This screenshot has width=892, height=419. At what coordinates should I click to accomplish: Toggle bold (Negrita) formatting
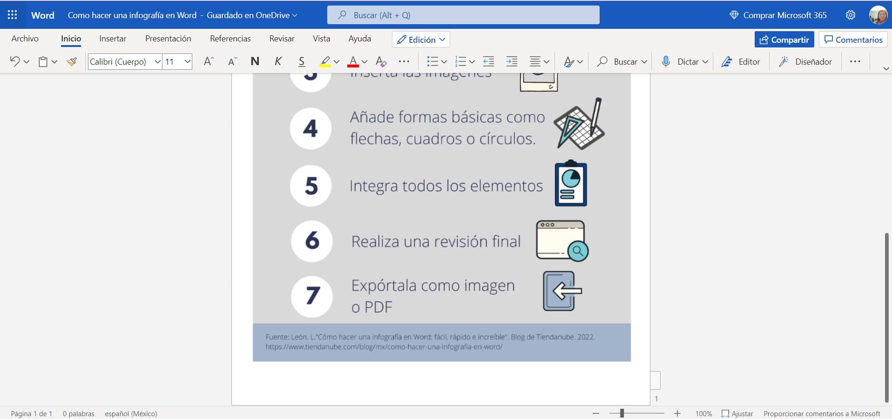(x=254, y=61)
